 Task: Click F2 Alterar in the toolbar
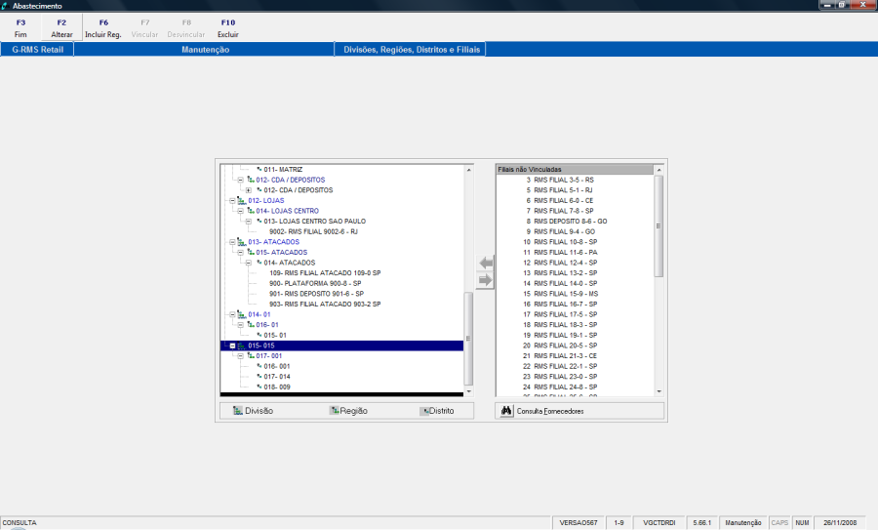(61, 28)
